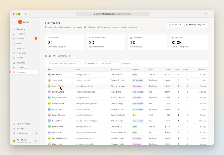Click 30d ago in Daniel Kim's row
The width and height of the screenshot is (224, 155).
pos(202,121)
